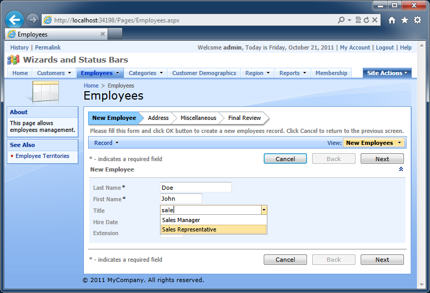Screen dimensions: 430x293
Task: Click the address bar search dropdown arrow
Action: click(x=349, y=20)
